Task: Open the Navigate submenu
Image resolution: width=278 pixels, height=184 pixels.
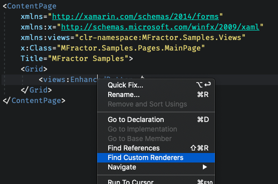Action: tap(156, 167)
